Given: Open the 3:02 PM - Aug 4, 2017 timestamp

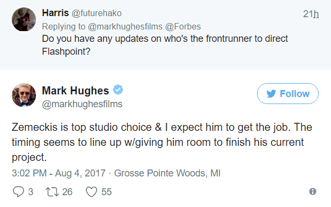Looking at the screenshot, I should 58,173.
